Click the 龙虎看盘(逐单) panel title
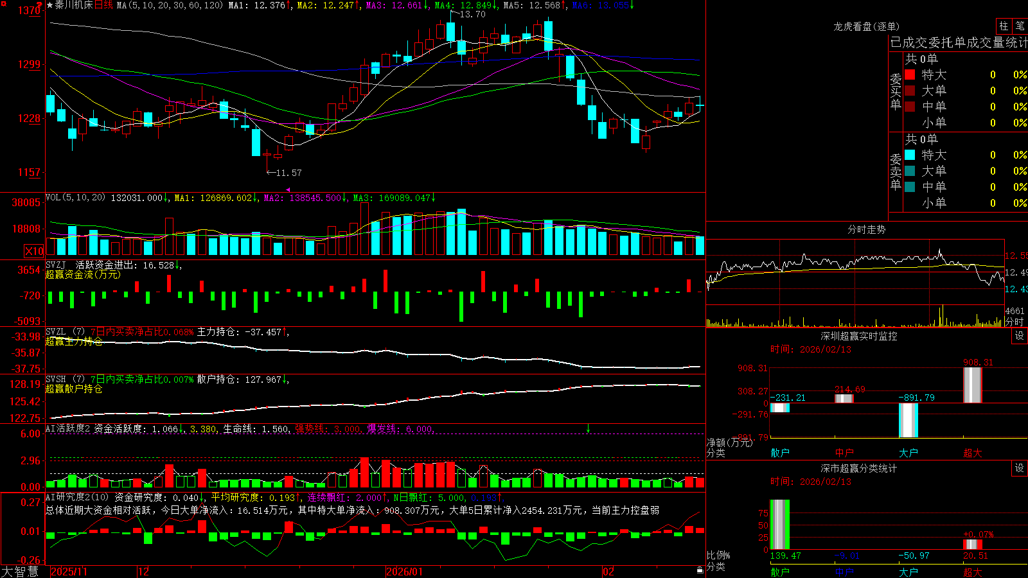This screenshot has height=578, width=1028. pyautogui.click(x=866, y=26)
